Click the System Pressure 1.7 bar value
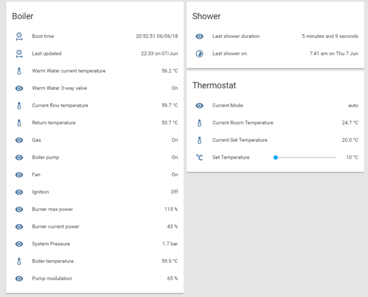Screen dimensions: 368x297 point(170,244)
